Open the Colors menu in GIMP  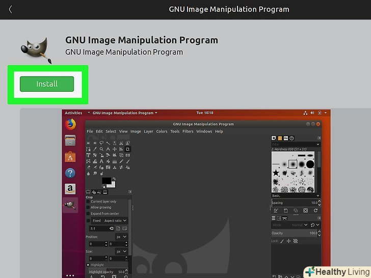162,131
